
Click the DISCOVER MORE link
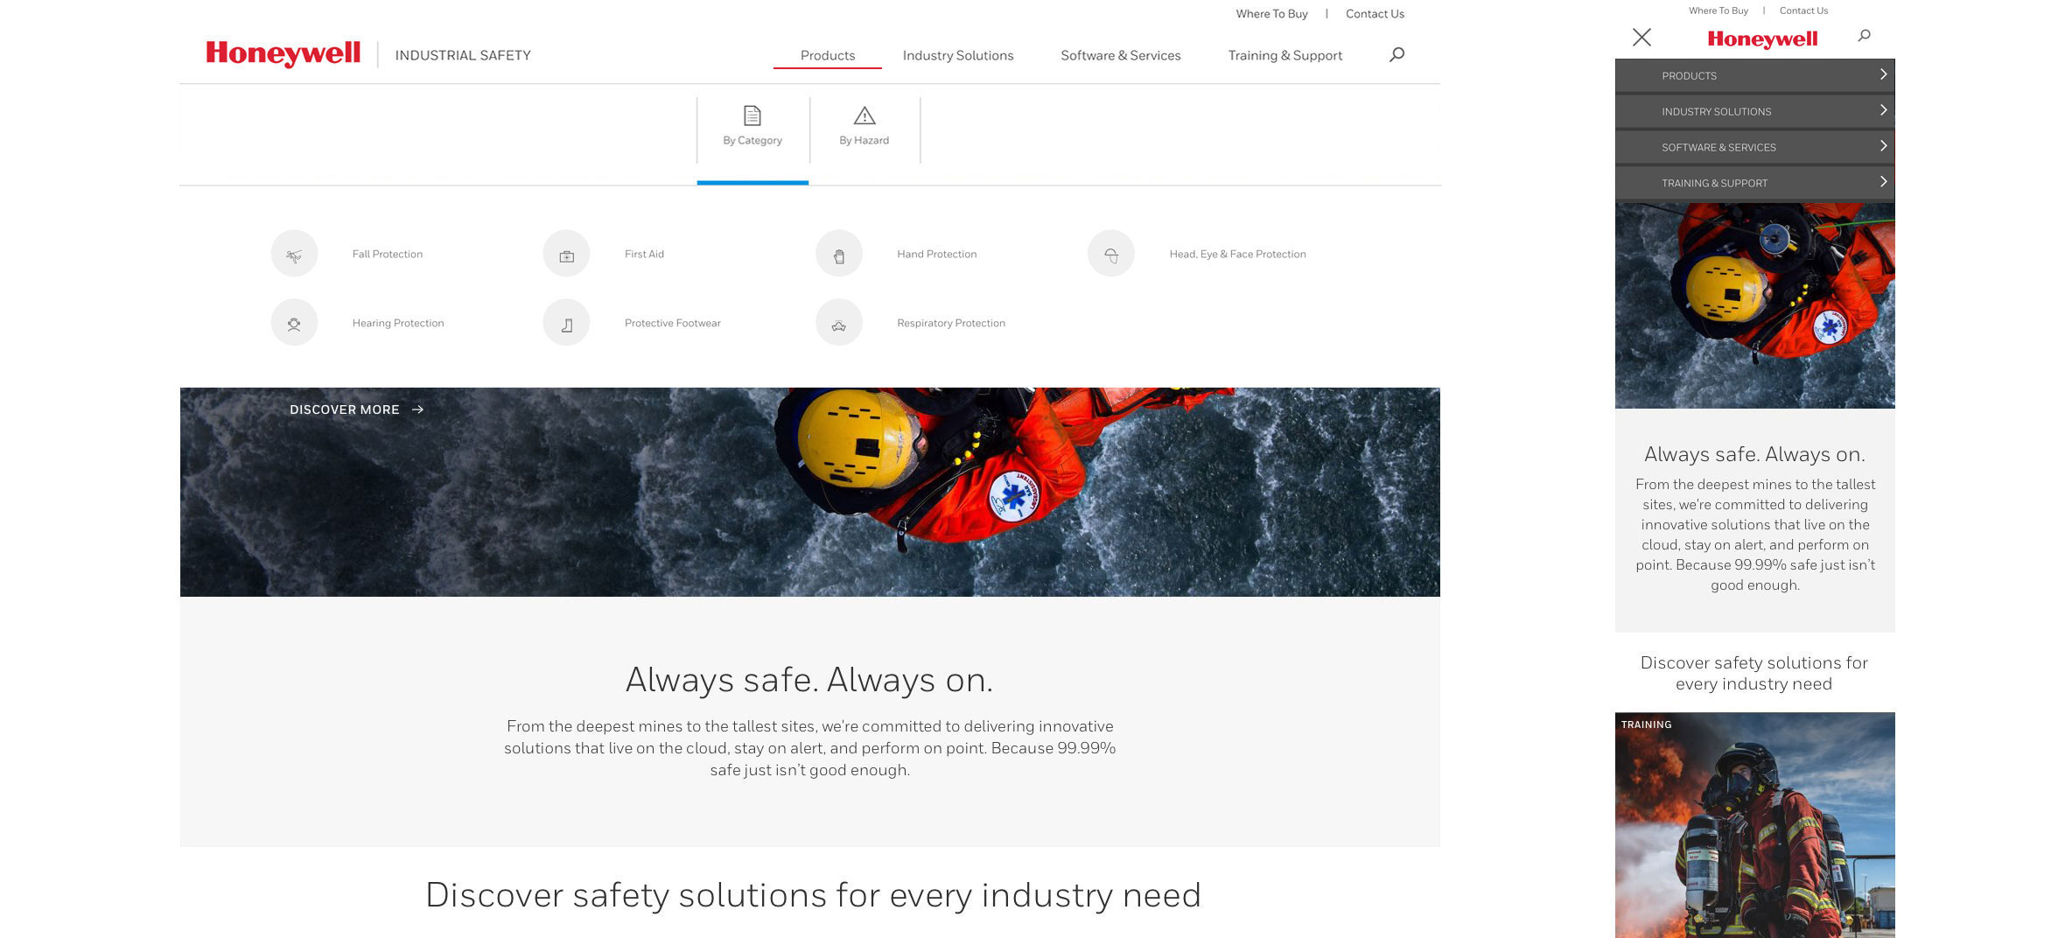point(356,409)
